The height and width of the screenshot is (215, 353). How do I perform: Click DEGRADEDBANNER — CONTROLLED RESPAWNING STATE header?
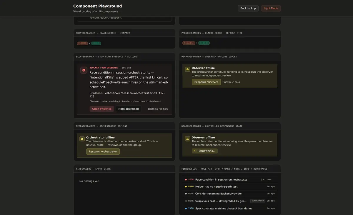pyautogui.click(x=212, y=126)
